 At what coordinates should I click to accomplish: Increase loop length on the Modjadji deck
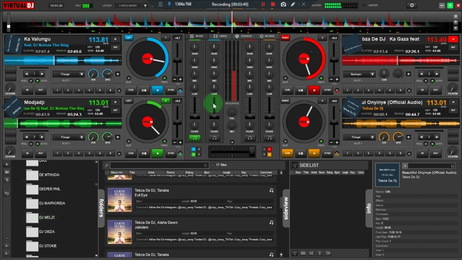[x=42, y=137]
